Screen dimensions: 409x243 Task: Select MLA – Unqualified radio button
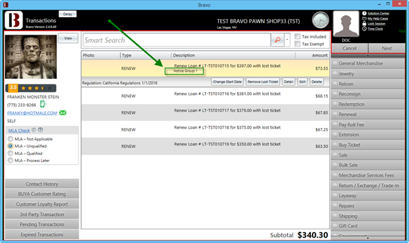pos(10,146)
